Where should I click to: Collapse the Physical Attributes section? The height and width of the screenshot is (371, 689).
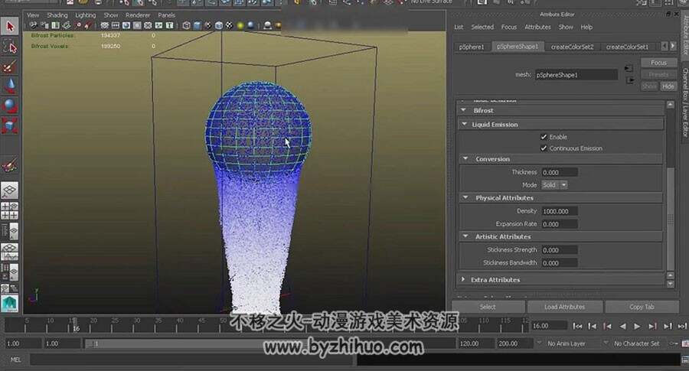465,197
